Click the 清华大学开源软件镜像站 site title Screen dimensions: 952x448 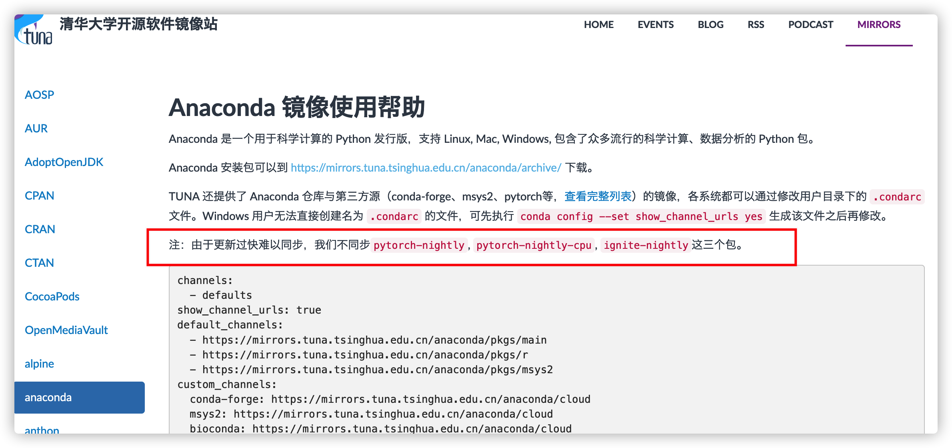[x=138, y=24]
